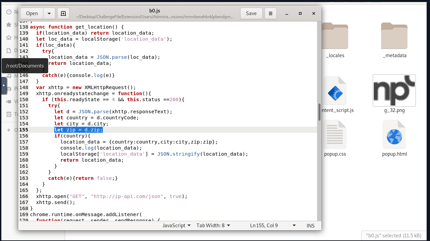
Task: Go to Home via the sidebar house icon
Action: click(x=9, y=37)
